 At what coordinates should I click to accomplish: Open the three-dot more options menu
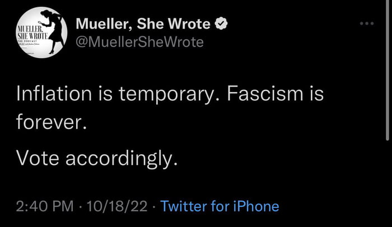coord(366,25)
